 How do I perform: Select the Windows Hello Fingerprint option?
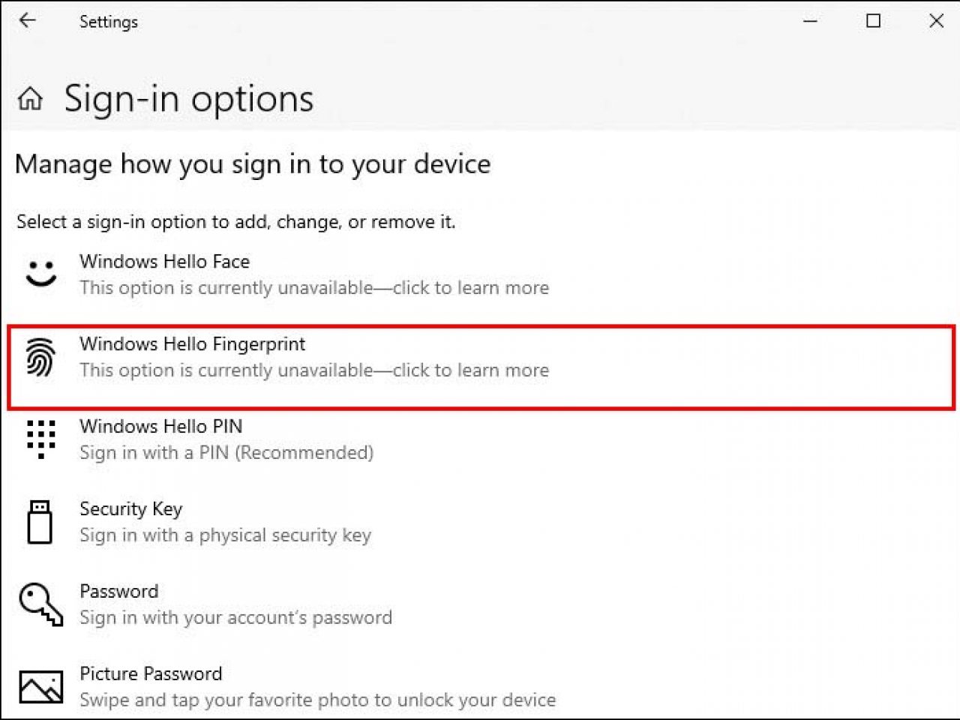pyautogui.click(x=192, y=344)
